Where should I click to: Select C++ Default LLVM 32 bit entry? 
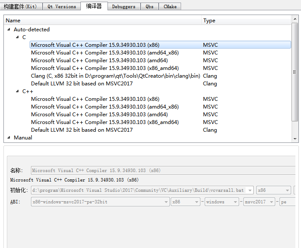coord(82,130)
